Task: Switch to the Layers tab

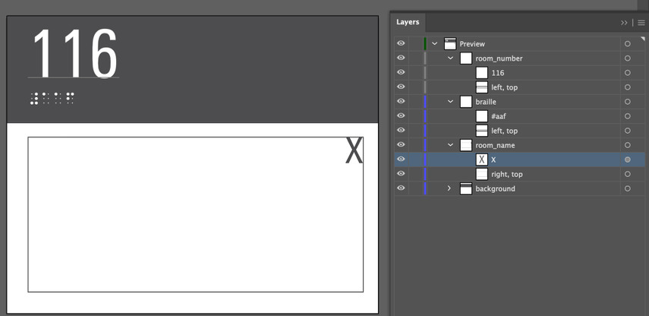Action: click(408, 22)
